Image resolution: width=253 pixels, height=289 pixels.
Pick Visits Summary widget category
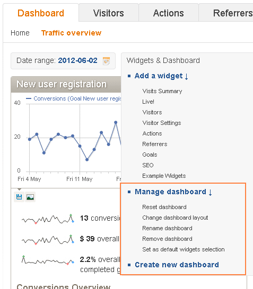coord(162,91)
